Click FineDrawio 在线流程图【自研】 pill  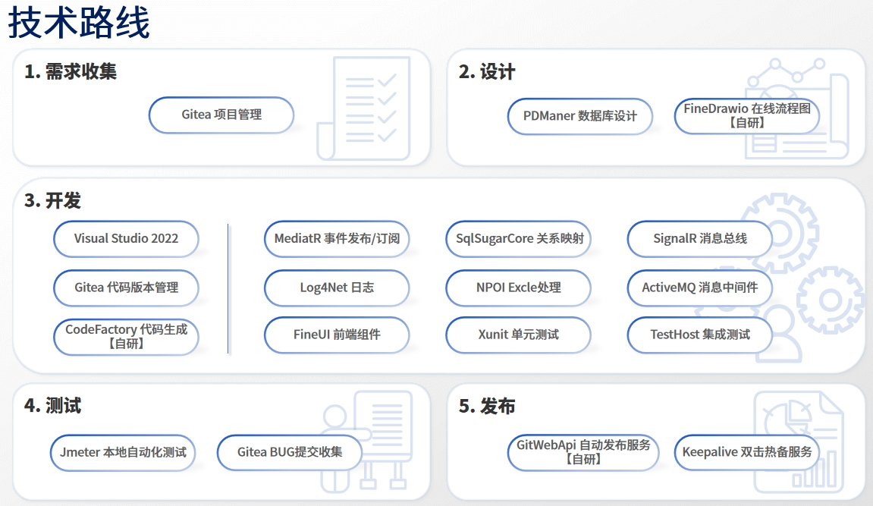pyautogui.click(x=746, y=116)
